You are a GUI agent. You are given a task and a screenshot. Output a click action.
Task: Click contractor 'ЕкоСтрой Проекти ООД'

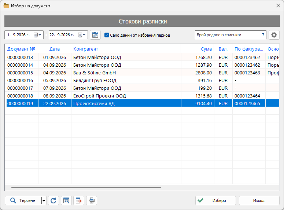99,96
